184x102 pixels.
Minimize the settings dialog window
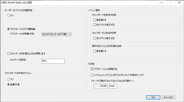(162, 3)
